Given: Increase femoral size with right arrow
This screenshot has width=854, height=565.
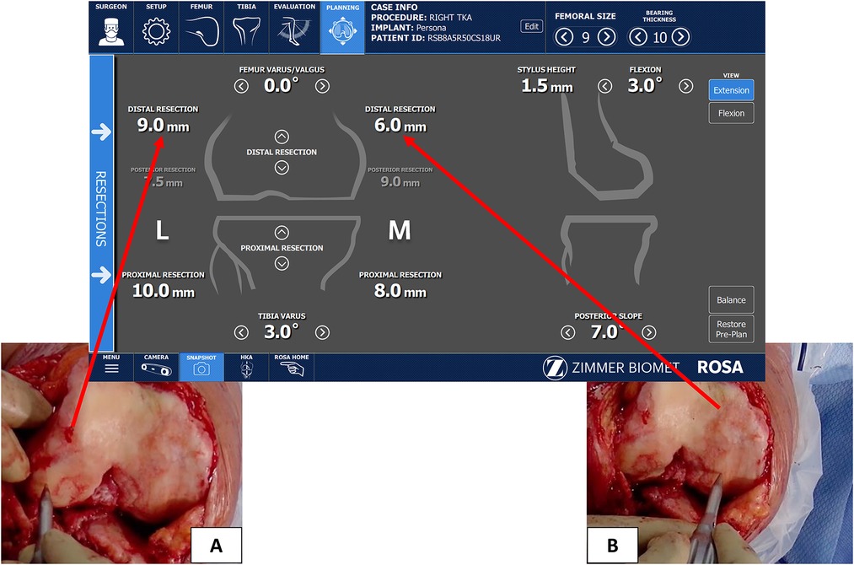Looking at the screenshot, I should point(607,37).
